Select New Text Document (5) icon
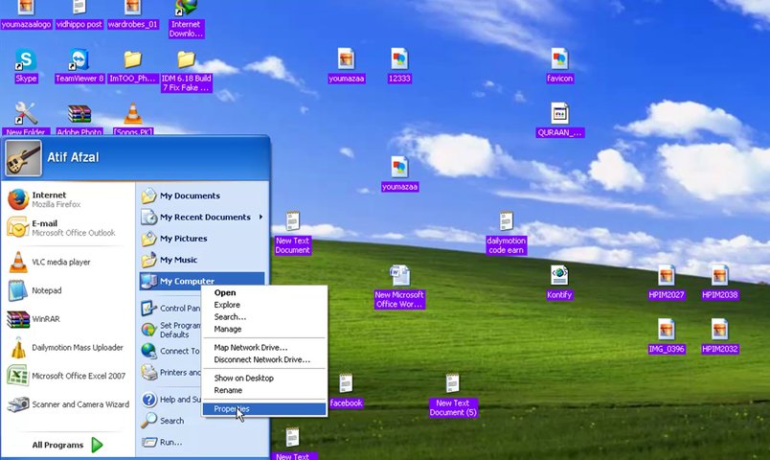770x460 pixels. click(x=453, y=383)
